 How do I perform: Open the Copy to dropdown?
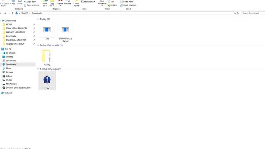(52, 3)
